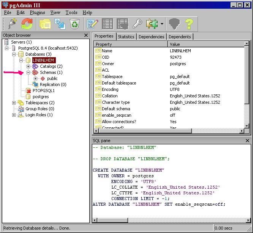This screenshot has height=233, width=253.
Task: Click the OID property row
Action: (169, 57)
